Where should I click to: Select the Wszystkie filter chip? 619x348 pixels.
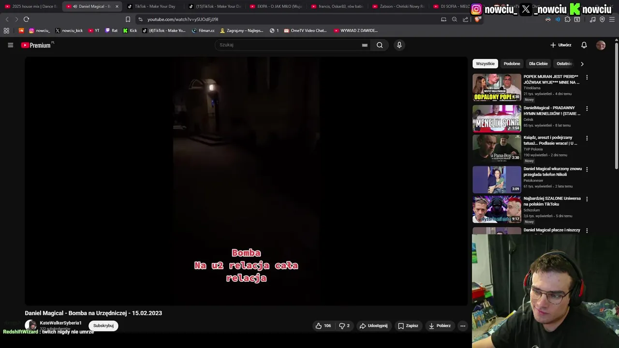pyautogui.click(x=485, y=64)
